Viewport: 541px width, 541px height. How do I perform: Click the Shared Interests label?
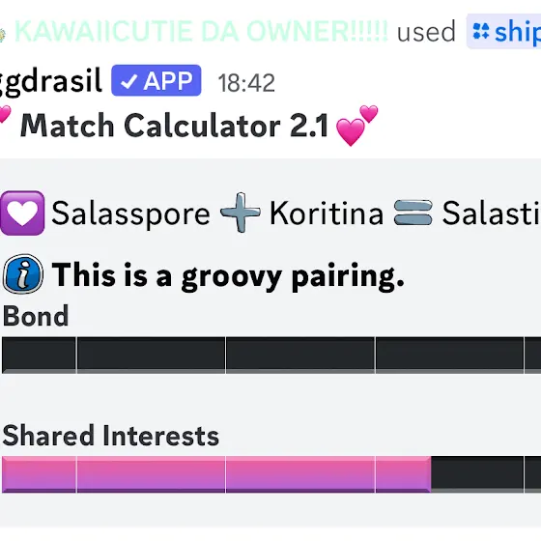coord(111,436)
